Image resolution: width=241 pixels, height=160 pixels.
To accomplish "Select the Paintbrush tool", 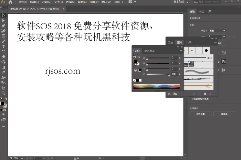I will click(x=3, y=41).
